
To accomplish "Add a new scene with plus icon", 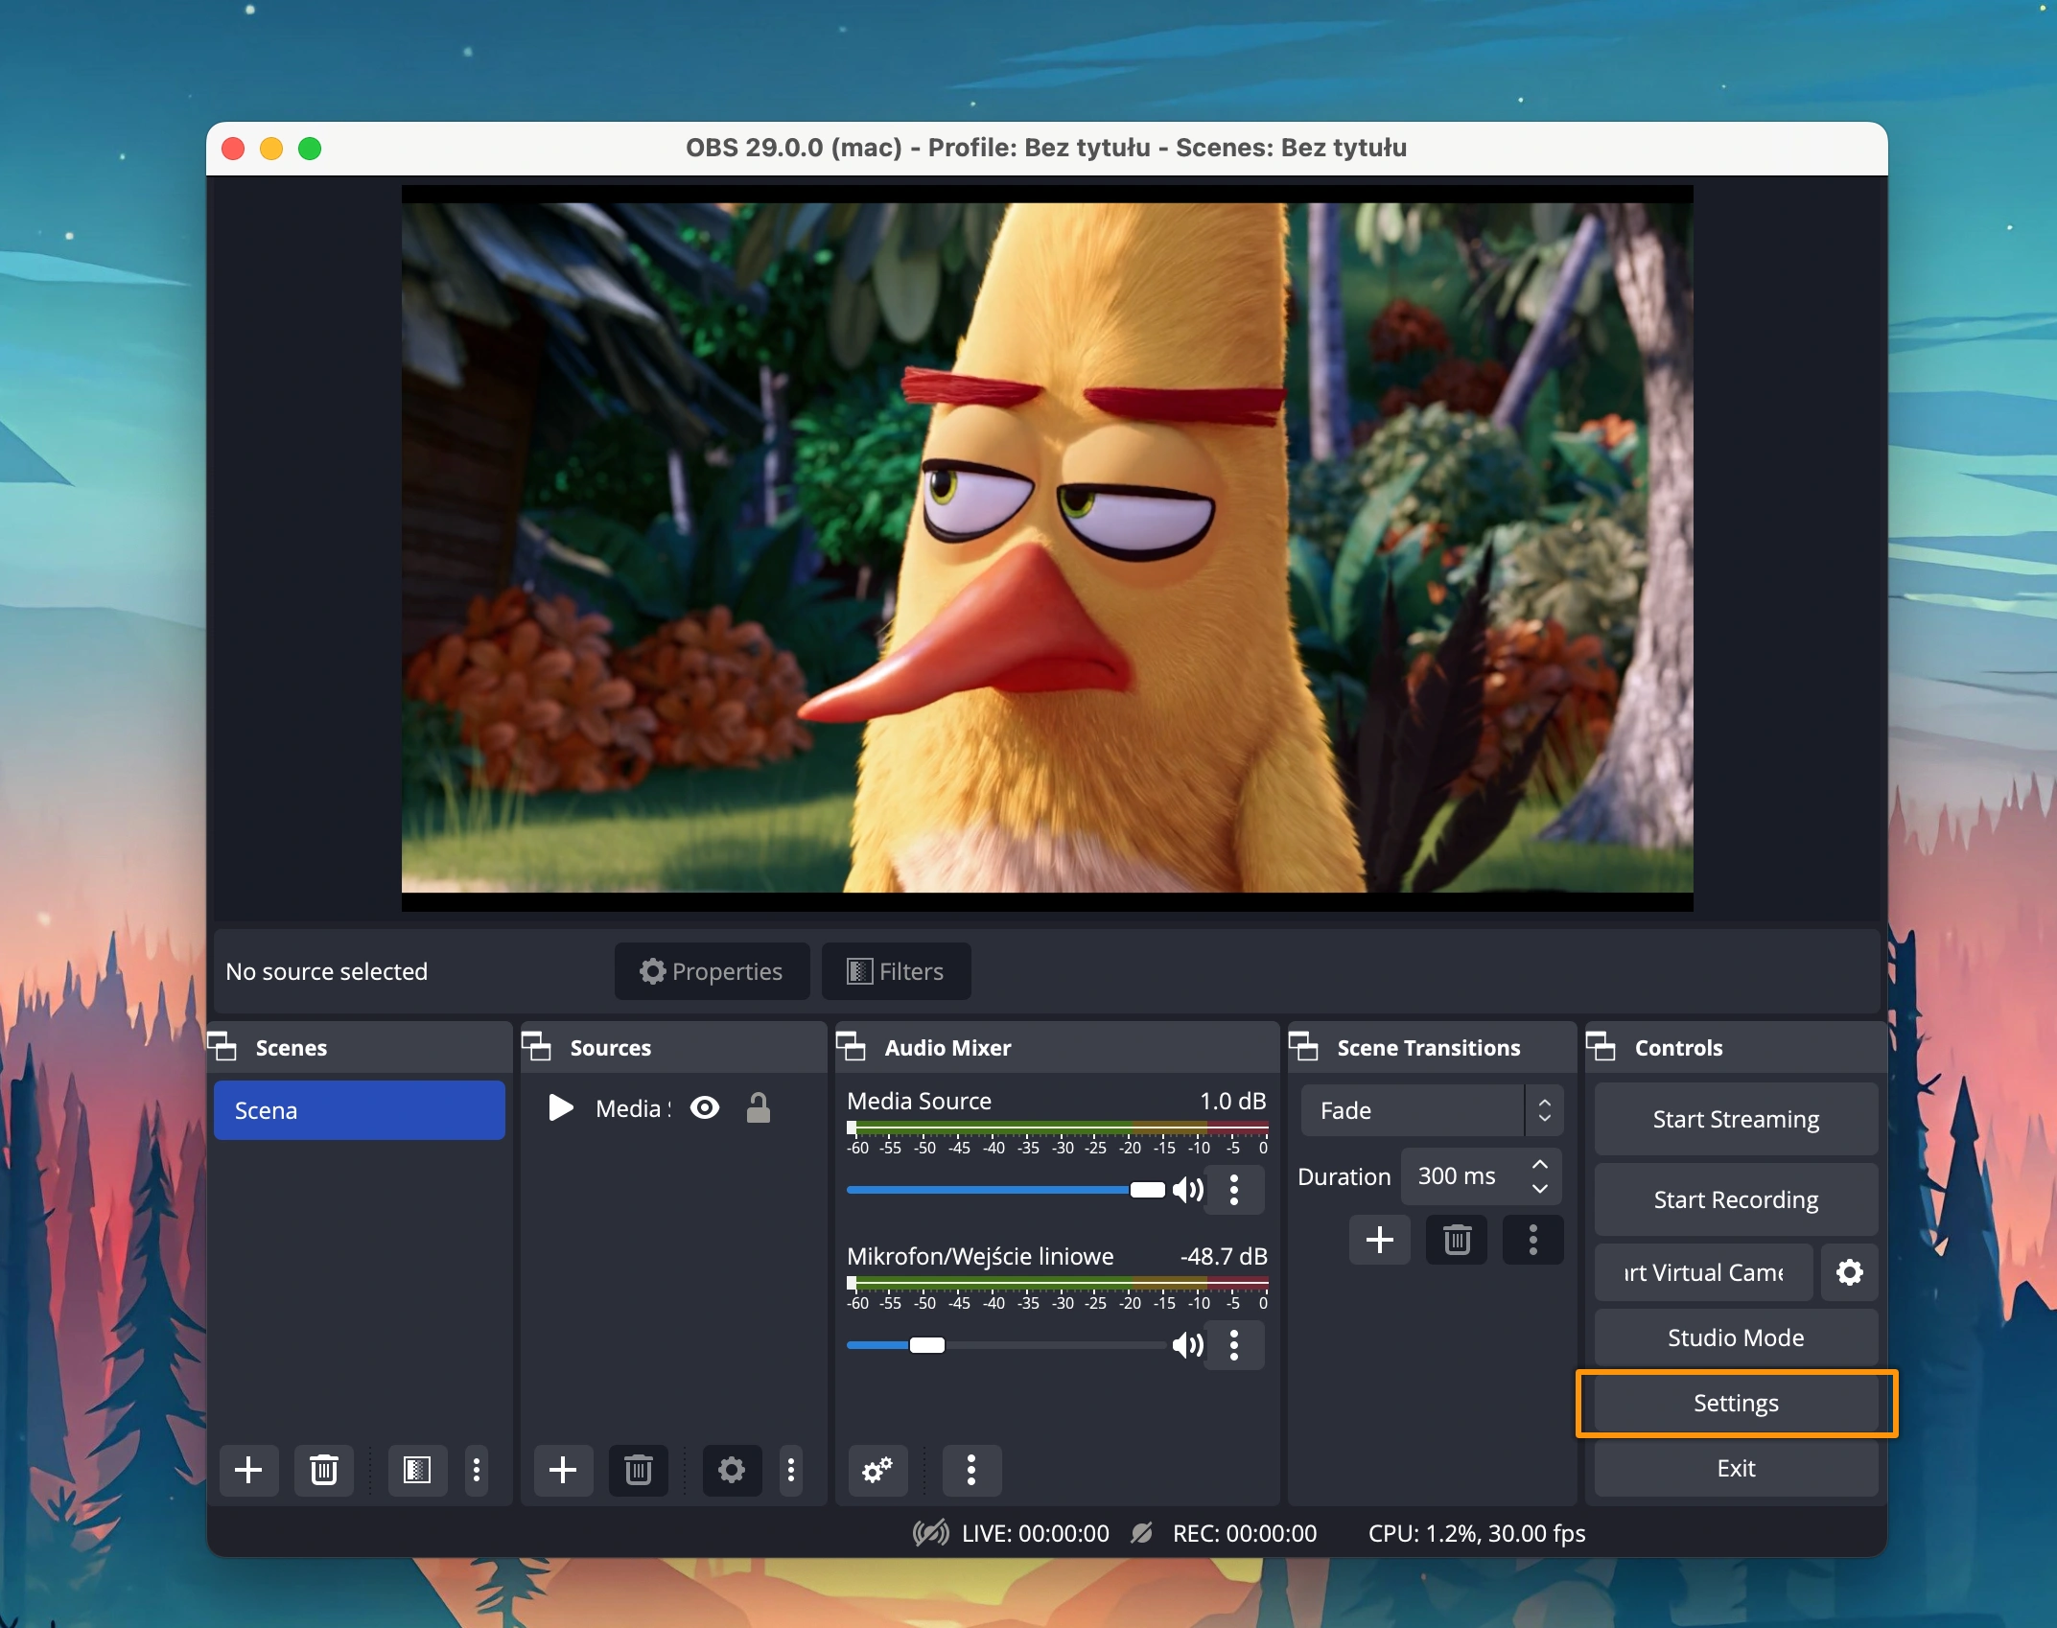I will pyautogui.click(x=248, y=1470).
